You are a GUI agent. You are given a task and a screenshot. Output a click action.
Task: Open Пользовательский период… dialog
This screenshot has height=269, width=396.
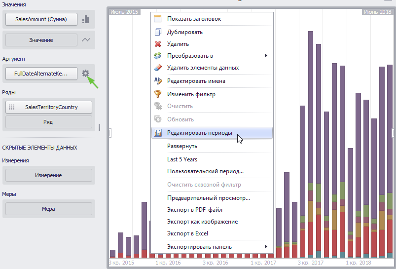click(x=212, y=171)
